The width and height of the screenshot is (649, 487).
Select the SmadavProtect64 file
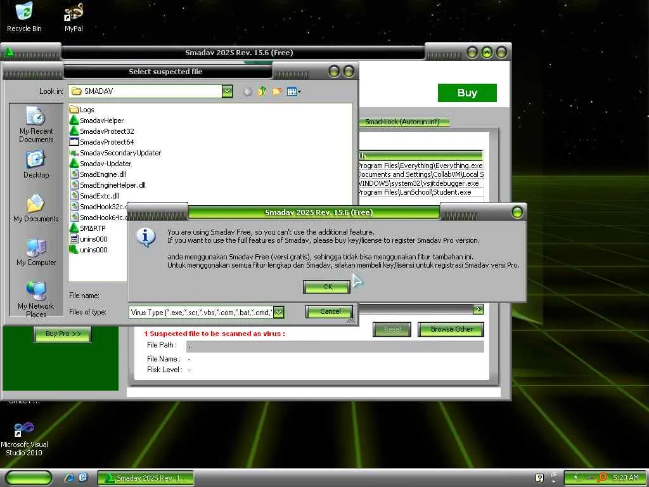click(x=102, y=142)
